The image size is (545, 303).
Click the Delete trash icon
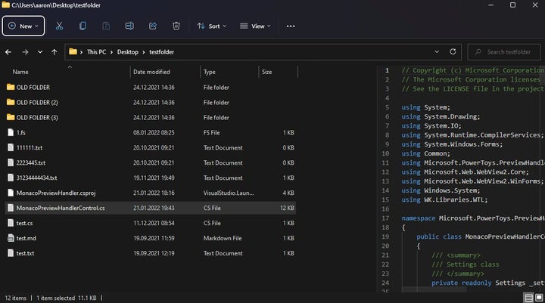[x=176, y=26]
